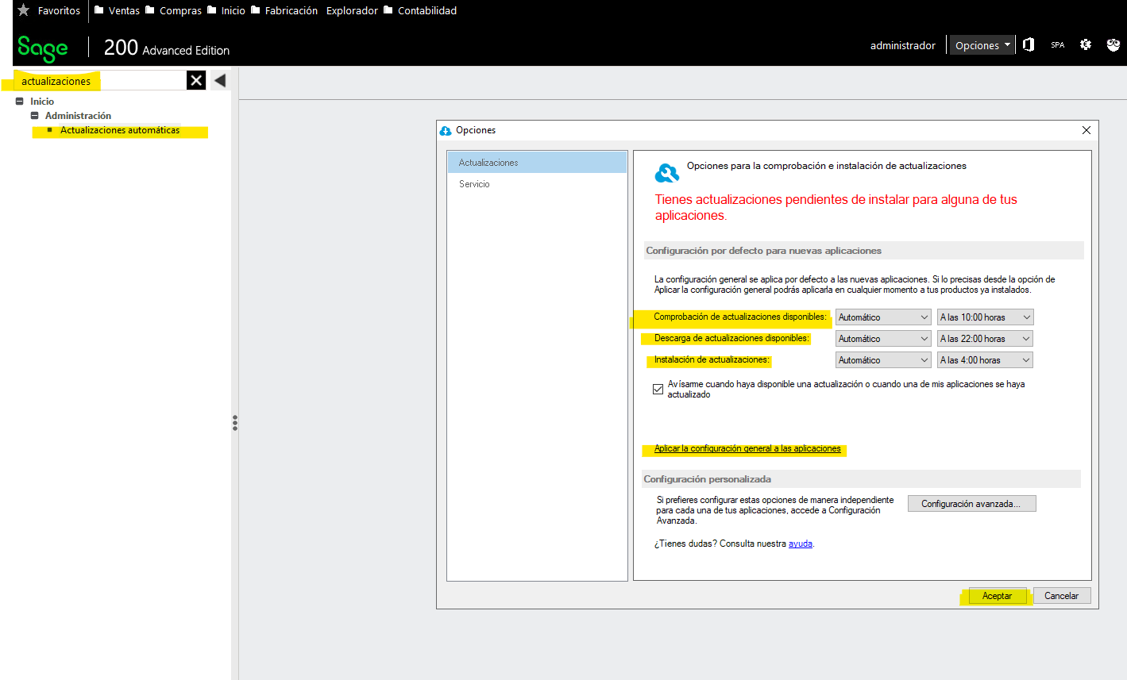Click the sidebar splitter handle dots

235,423
